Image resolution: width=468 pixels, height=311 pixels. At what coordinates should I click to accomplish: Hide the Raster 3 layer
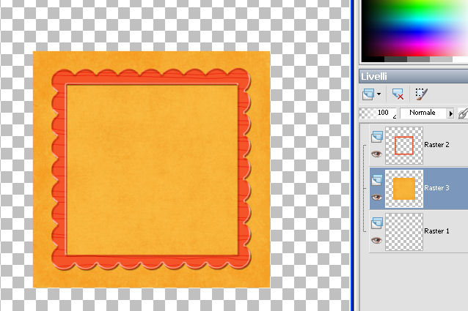coord(376,198)
